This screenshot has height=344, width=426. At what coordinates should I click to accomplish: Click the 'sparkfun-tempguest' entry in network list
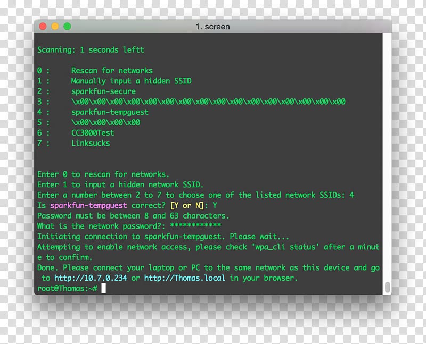point(110,112)
